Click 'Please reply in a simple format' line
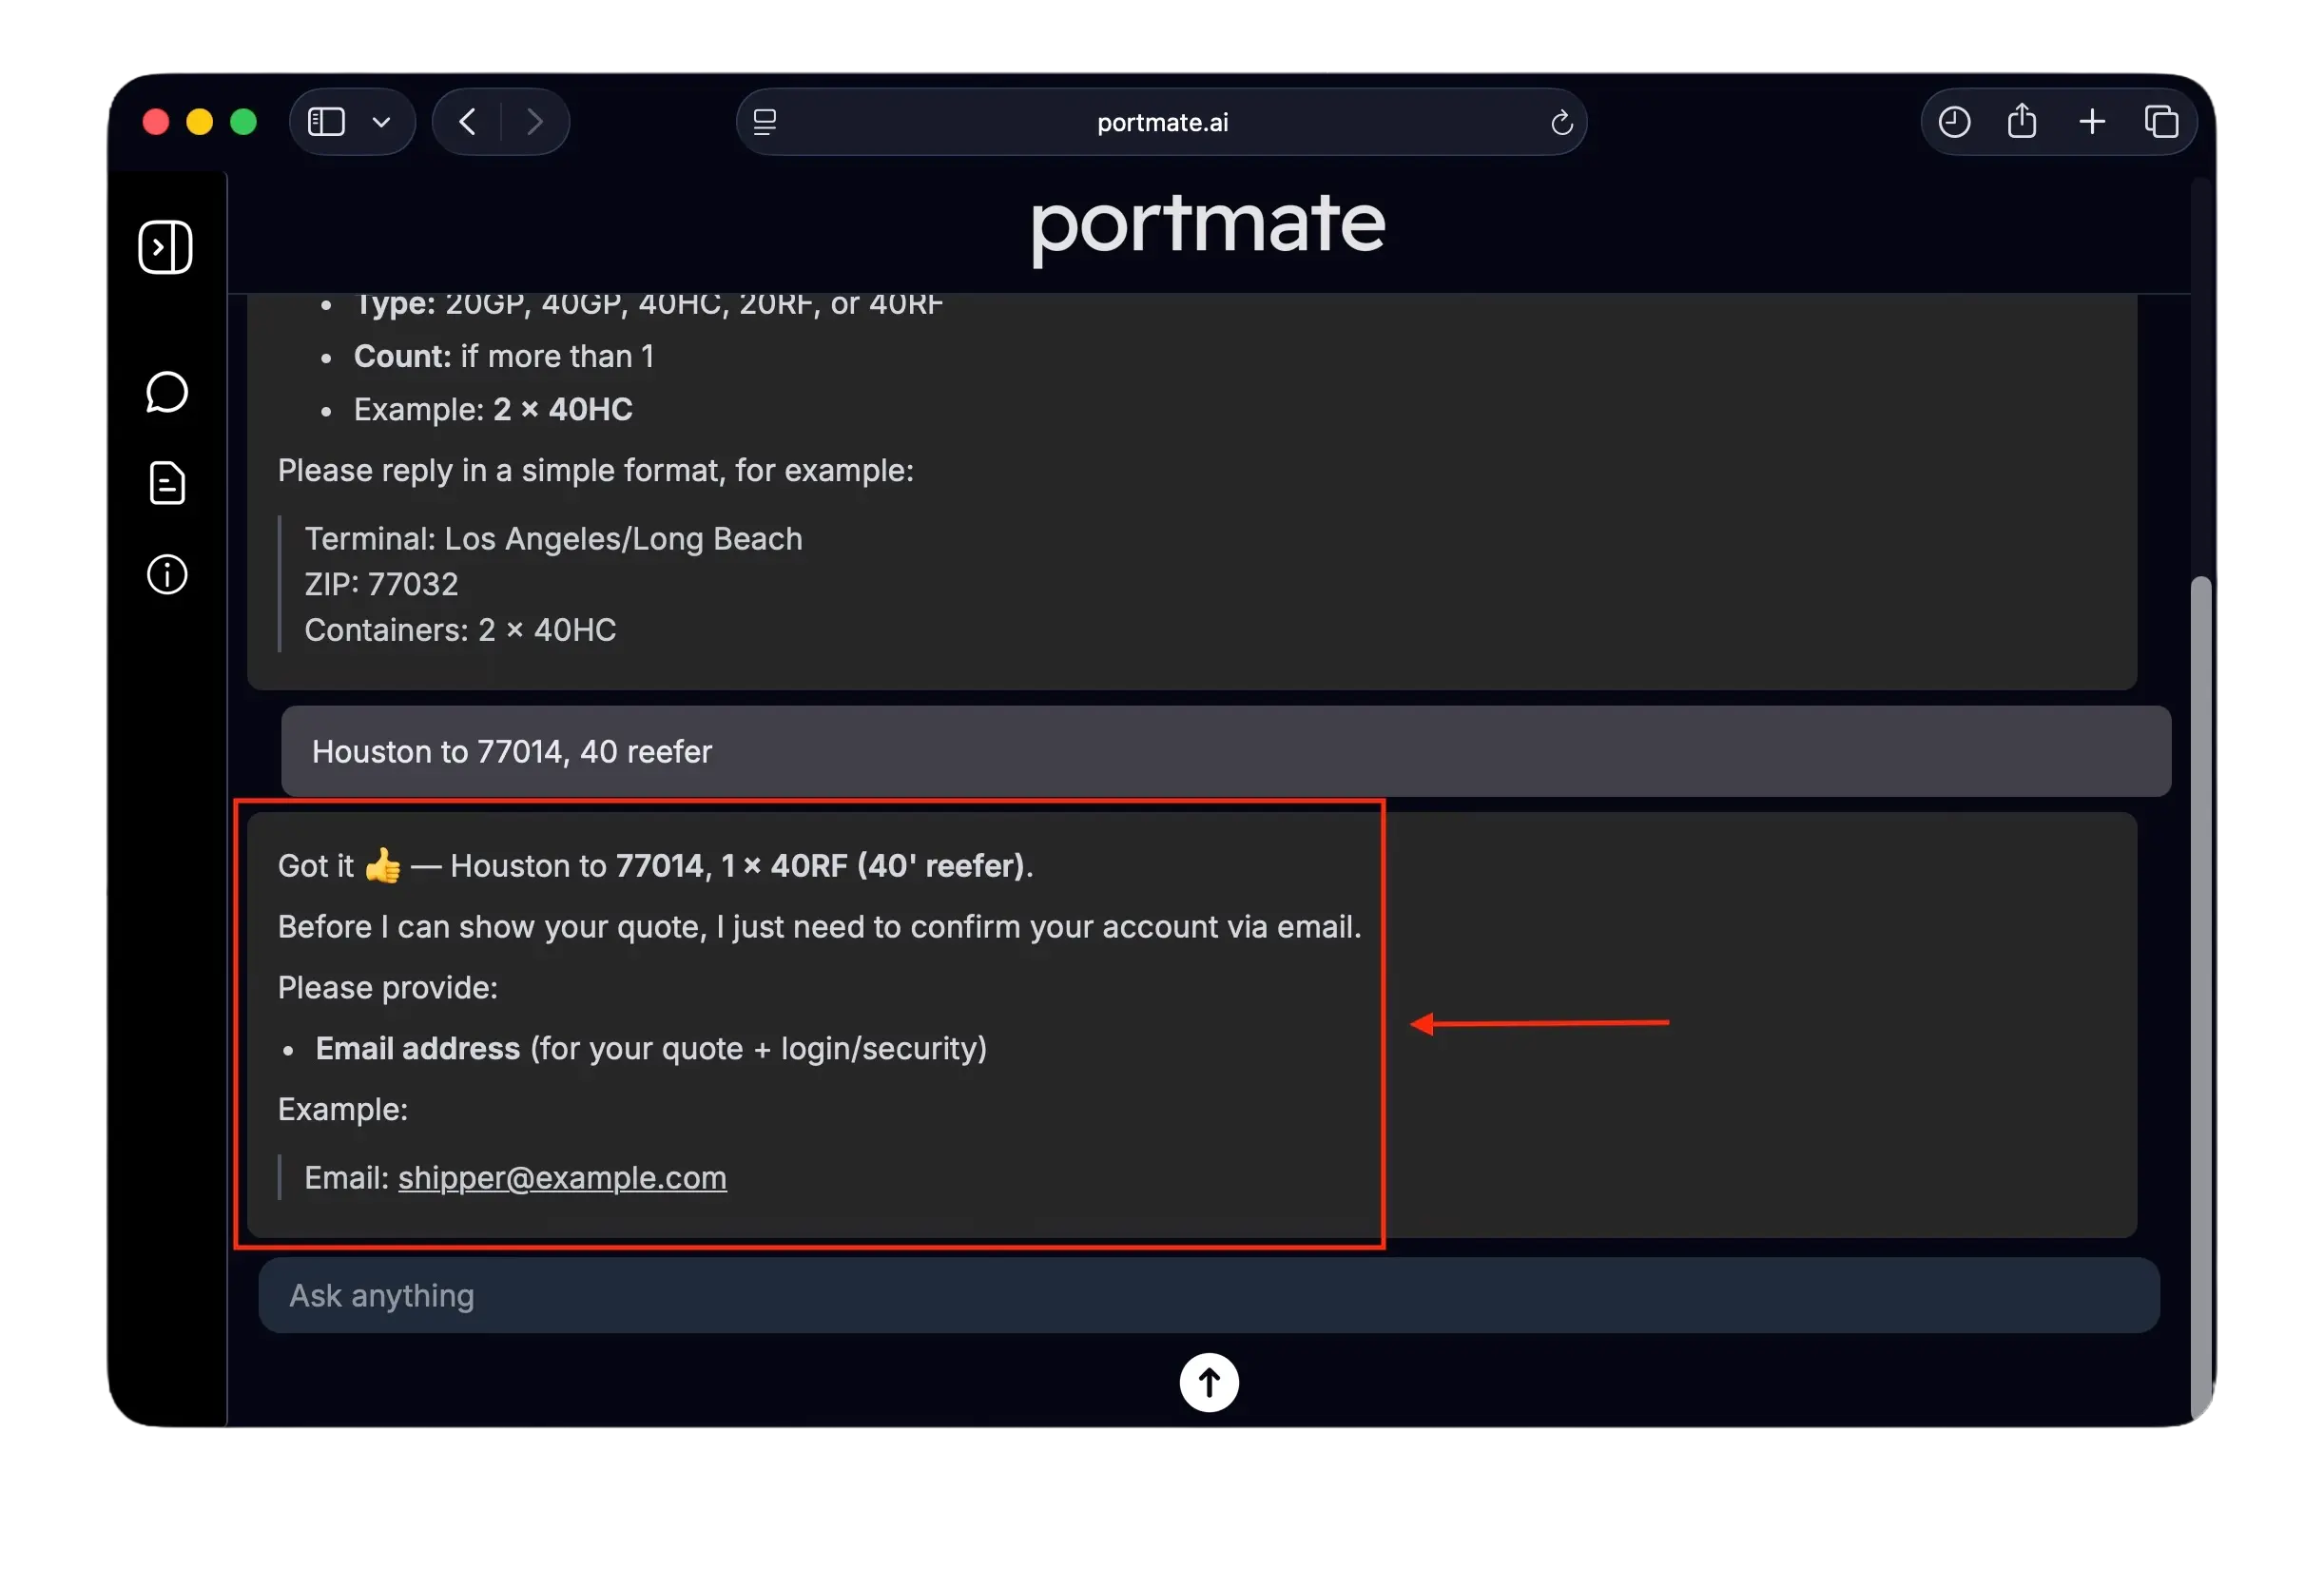Screen dimensions: 2324x1569 [x=595, y=470]
